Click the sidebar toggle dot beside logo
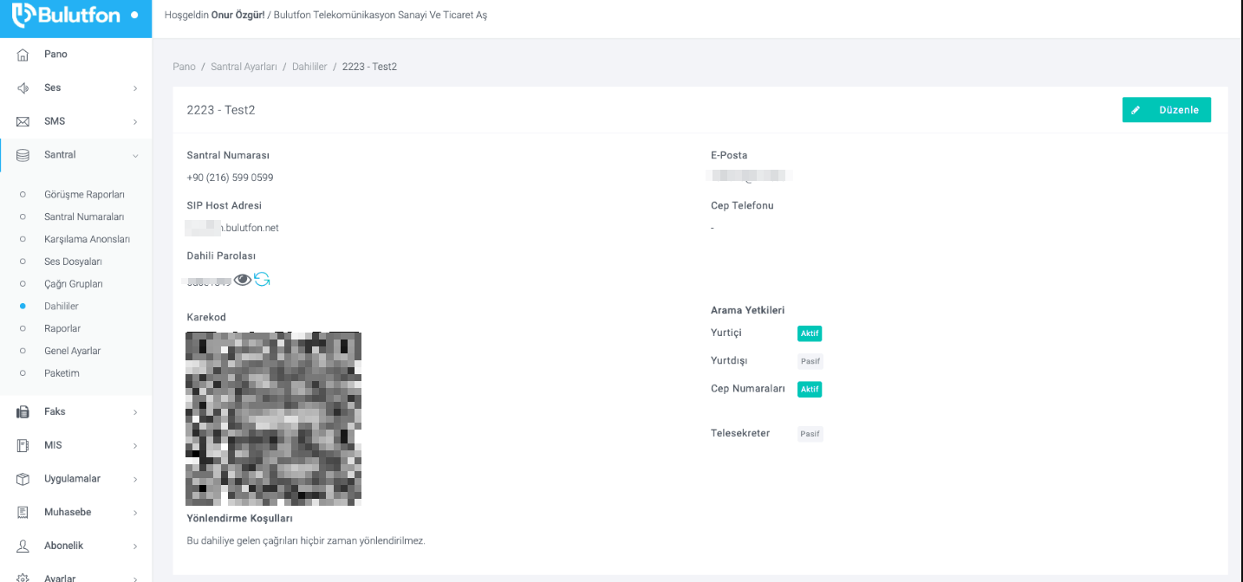This screenshot has width=1243, height=582. pyautogui.click(x=133, y=15)
